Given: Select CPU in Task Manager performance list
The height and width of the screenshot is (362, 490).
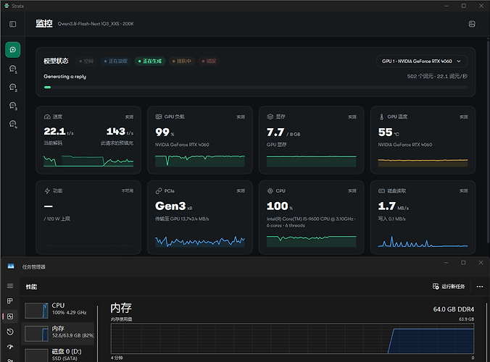Looking at the screenshot, I should (58, 311).
